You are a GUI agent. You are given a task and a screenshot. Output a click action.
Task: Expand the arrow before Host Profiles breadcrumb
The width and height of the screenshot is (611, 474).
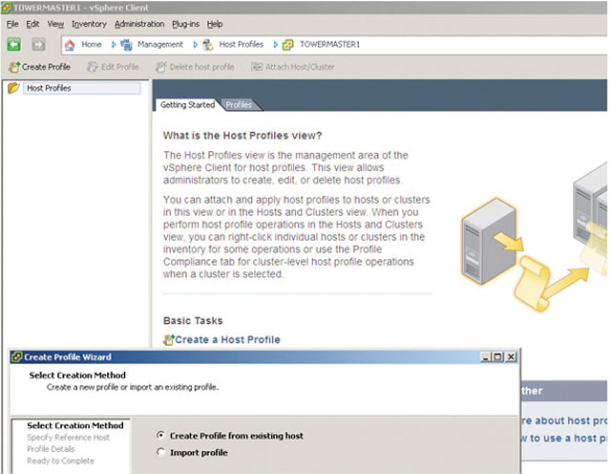195,45
